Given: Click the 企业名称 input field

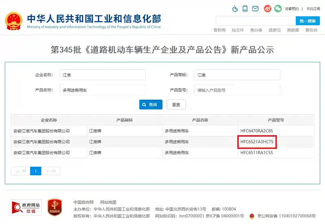Looking at the screenshot, I should pyautogui.click(x=103, y=75).
